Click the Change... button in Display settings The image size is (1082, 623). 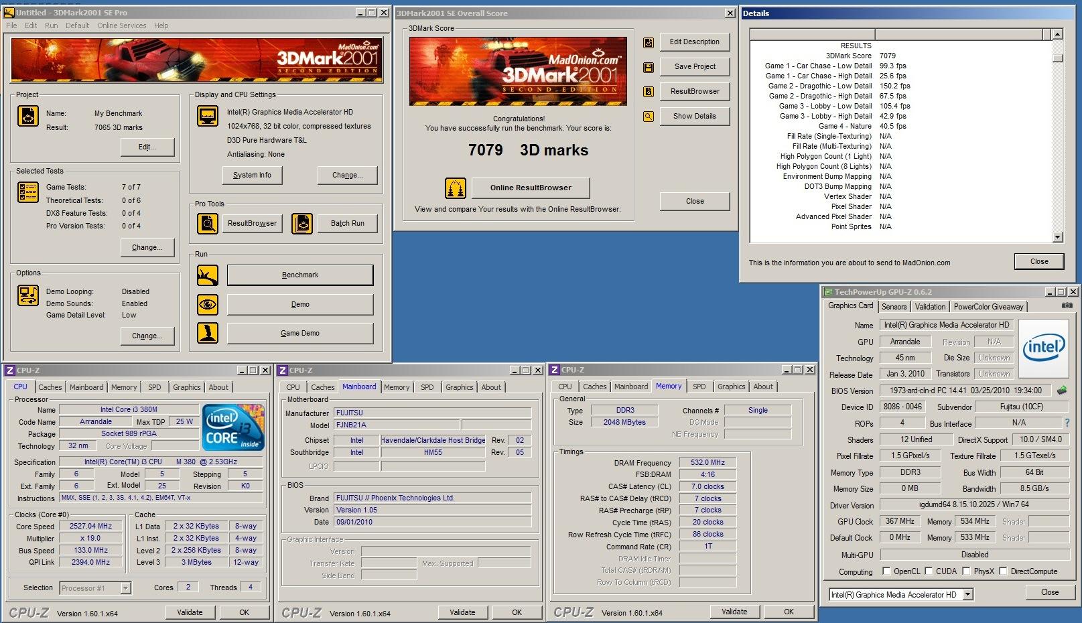pyautogui.click(x=347, y=175)
